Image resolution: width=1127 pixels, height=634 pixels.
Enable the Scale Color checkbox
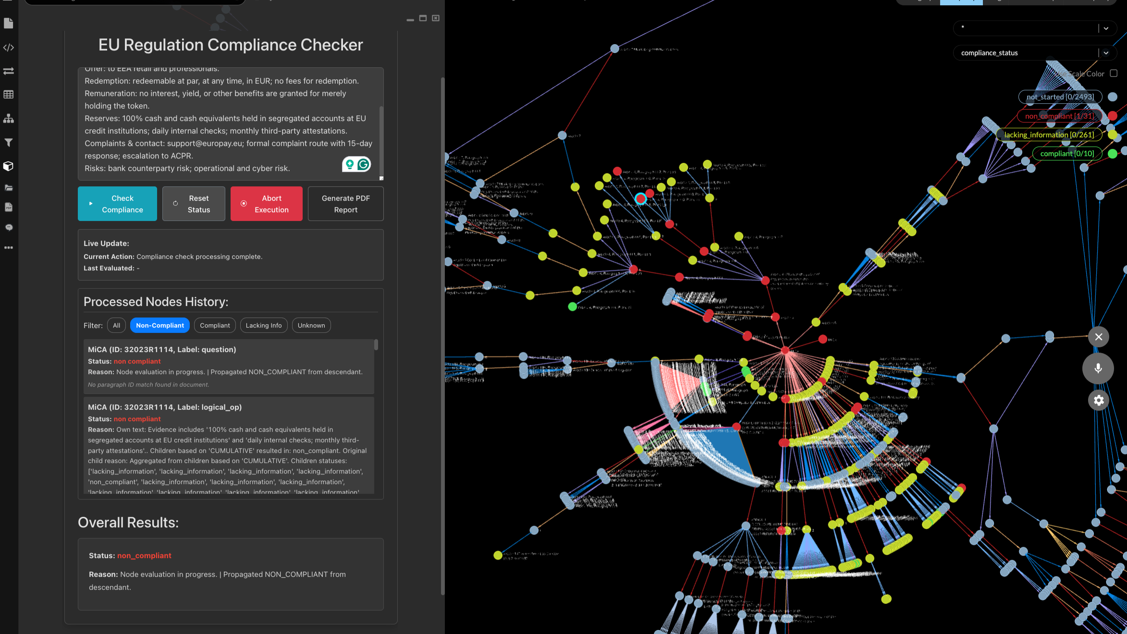[x=1114, y=73]
